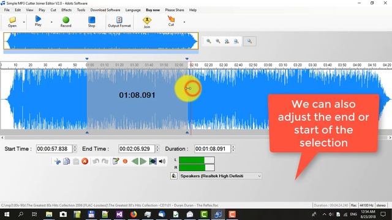Click the bottom selection start marker triangle
This screenshot has height=220, width=392.
click(87, 133)
